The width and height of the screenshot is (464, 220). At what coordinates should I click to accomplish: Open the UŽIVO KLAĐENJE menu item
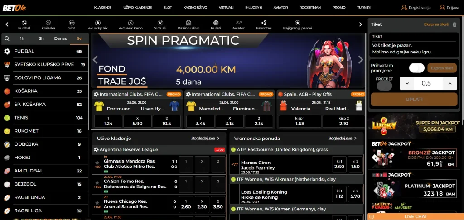point(137,8)
